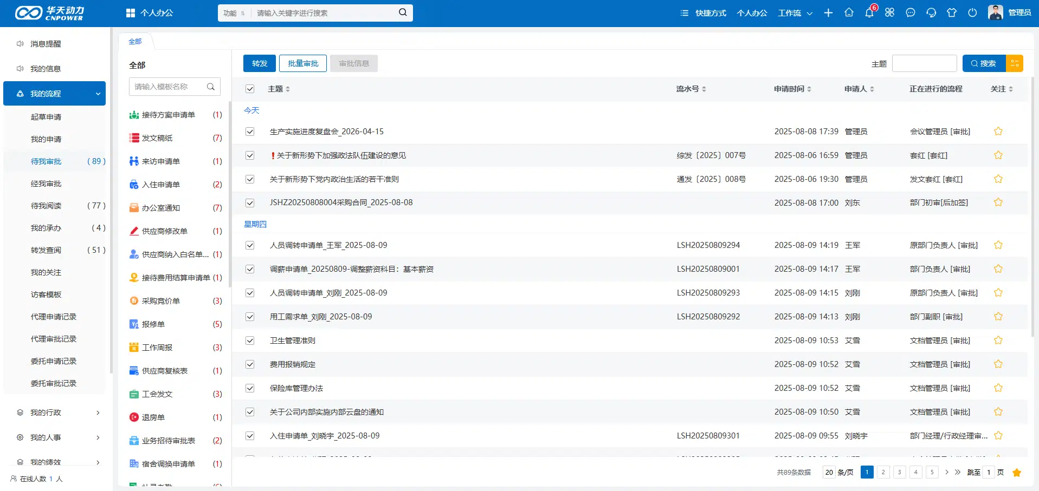
Task: Select 采购竞价单 template icon
Action: pos(134,301)
